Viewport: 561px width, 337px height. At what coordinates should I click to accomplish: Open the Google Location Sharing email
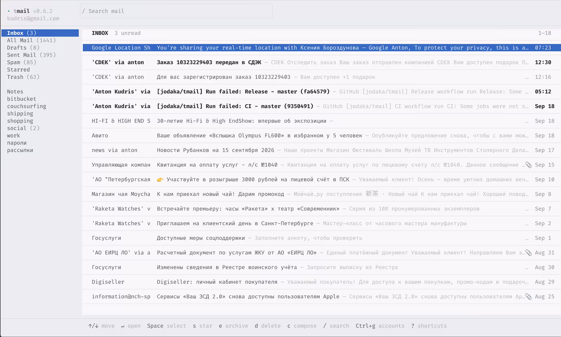pyautogui.click(x=322, y=47)
